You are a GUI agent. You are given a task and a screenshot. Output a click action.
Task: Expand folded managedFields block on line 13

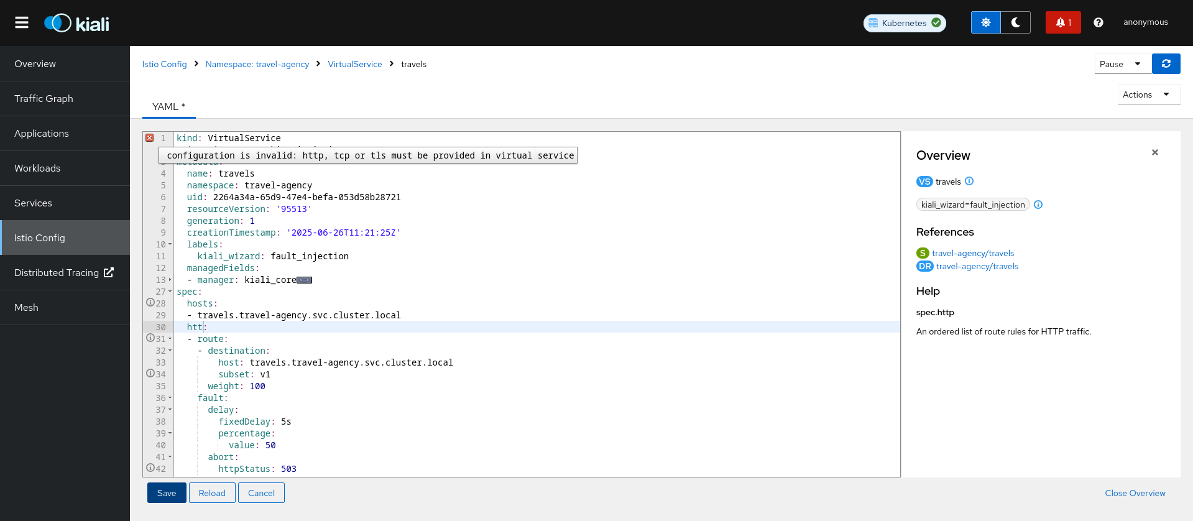point(304,280)
